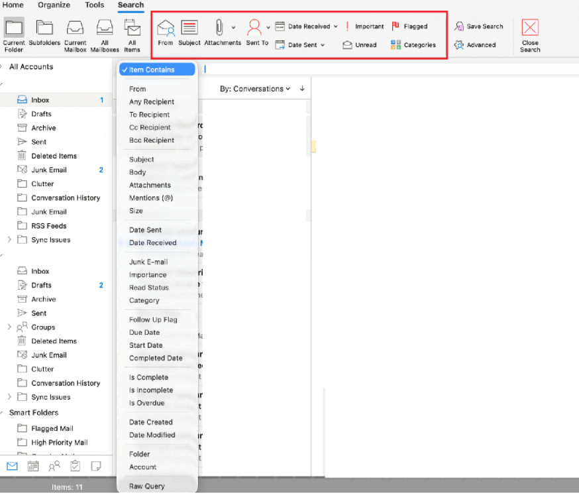Choose Any Recipient in criteria menu
Image resolution: width=579 pixels, height=495 pixels.
[x=152, y=102]
